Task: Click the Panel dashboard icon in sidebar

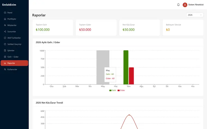Action: click(5, 13)
